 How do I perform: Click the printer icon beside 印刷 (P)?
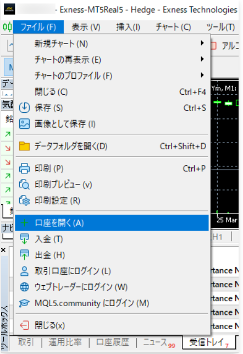24,168
